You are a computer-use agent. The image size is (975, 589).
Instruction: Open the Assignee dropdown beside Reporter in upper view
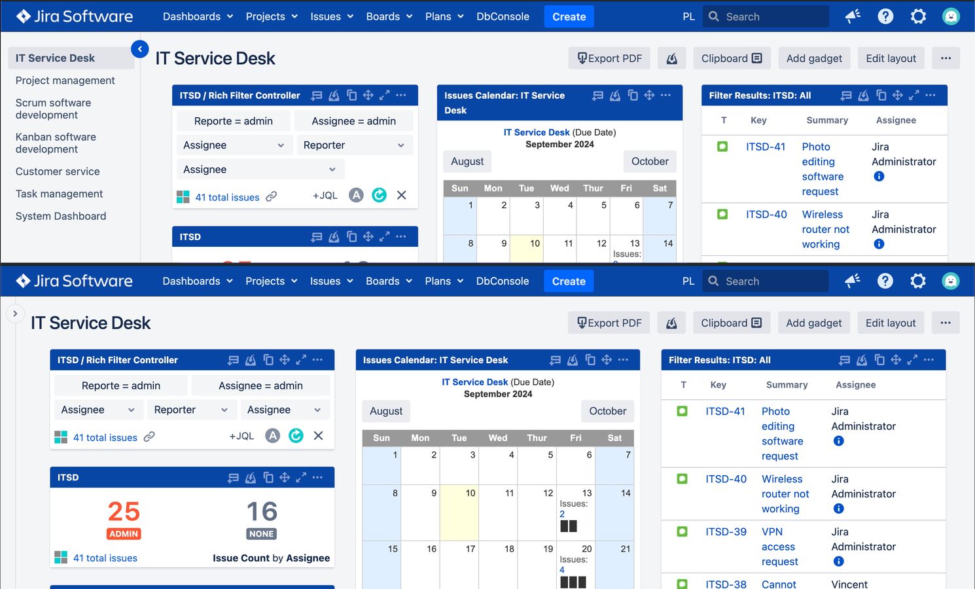234,145
